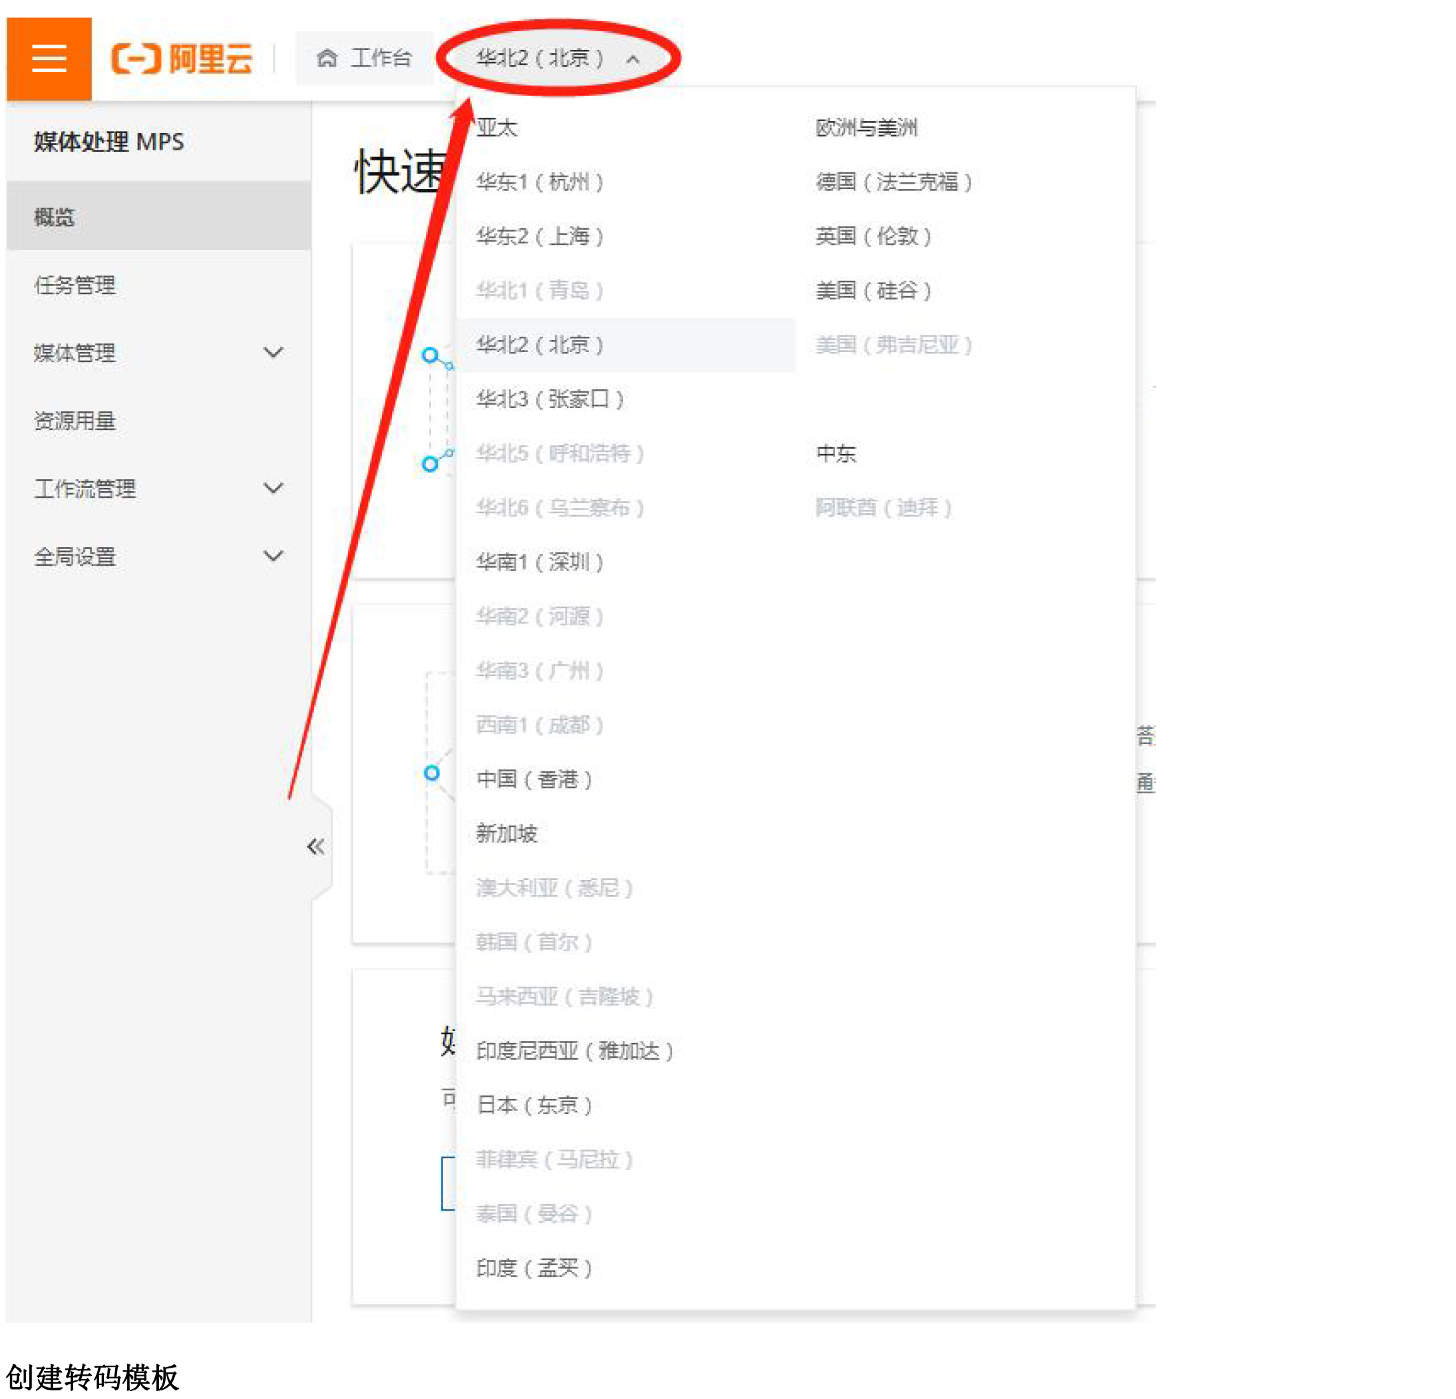This screenshot has width=1456, height=1399.
Task: Open 任务管理 in the sidebar
Action: tap(75, 285)
